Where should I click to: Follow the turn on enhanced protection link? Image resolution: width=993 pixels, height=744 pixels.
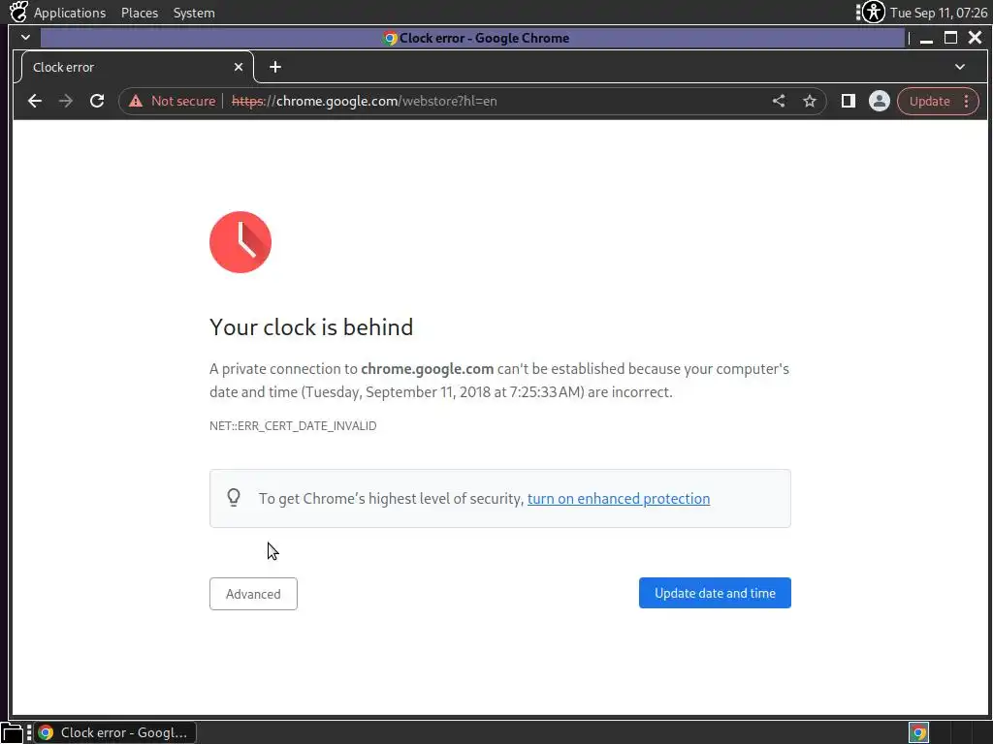click(619, 499)
